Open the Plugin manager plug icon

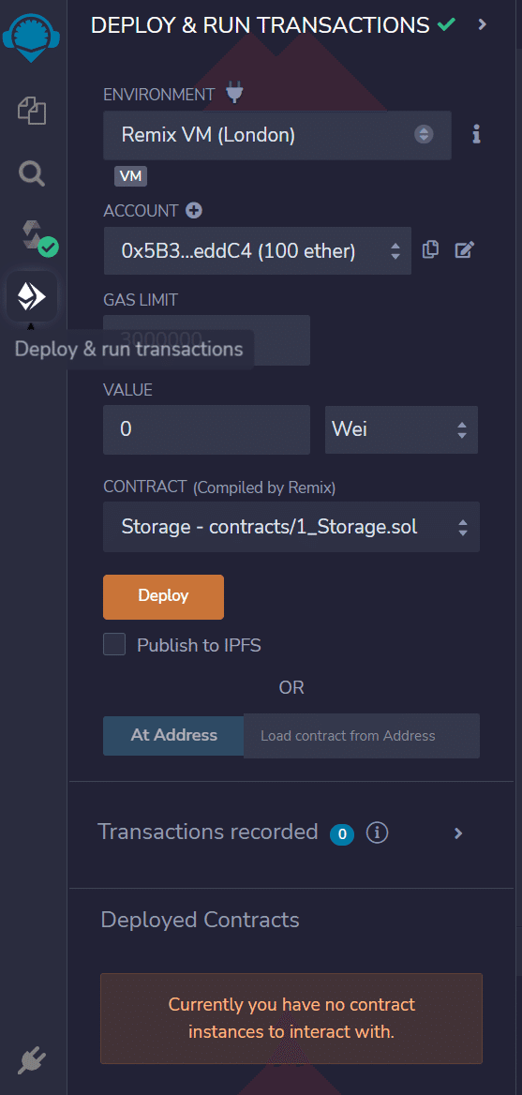tap(32, 1061)
